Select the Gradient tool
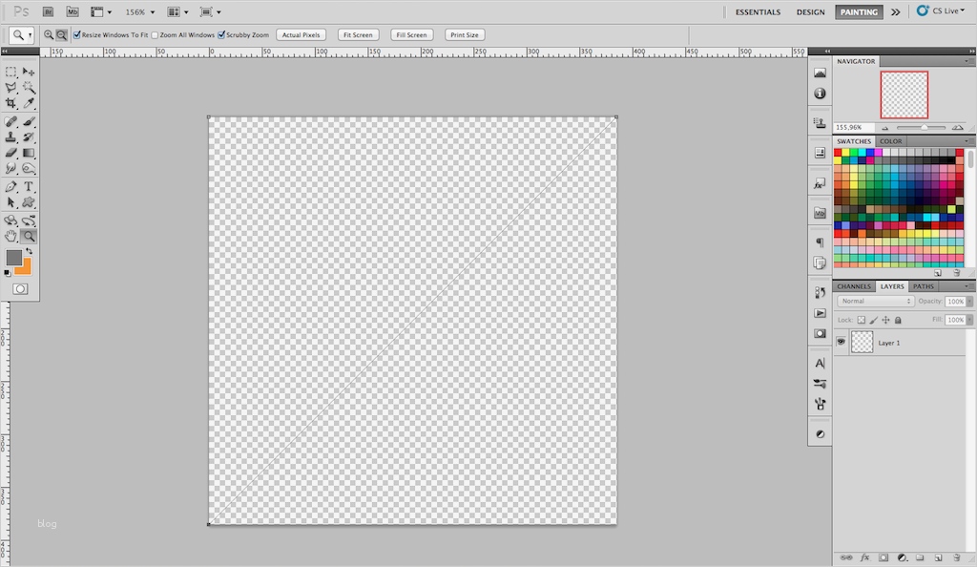 pos(29,153)
